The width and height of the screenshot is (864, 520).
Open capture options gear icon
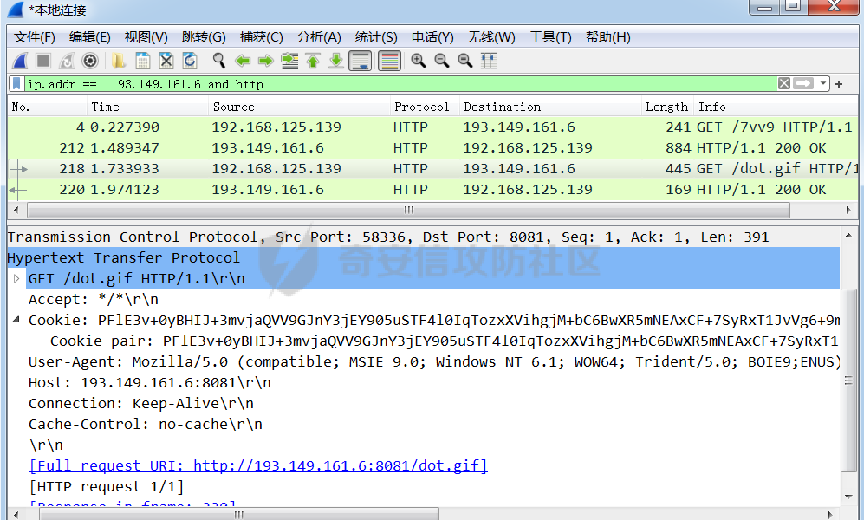pos(89,61)
